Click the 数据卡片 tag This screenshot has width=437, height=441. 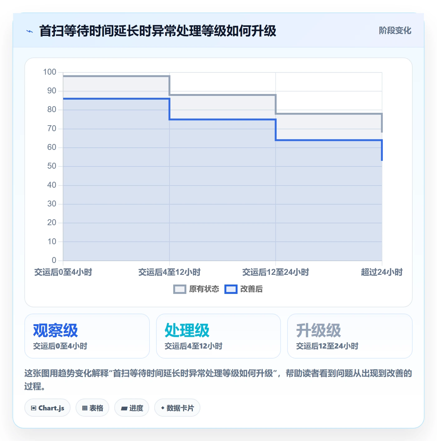point(177,408)
